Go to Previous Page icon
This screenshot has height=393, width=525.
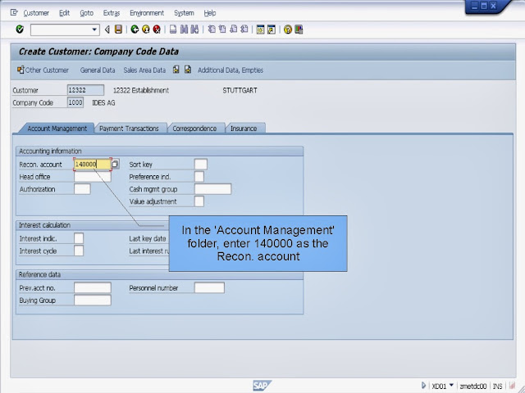(222, 29)
